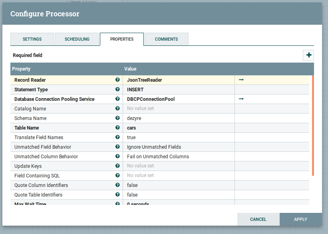Click help icon beside Statement Type
This screenshot has height=234, width=328.
(117, 90)
